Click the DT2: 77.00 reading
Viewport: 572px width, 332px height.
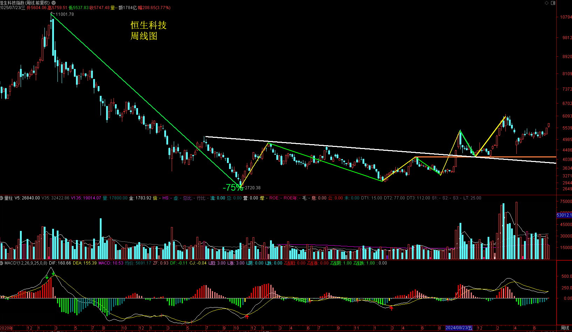(394, 198)
